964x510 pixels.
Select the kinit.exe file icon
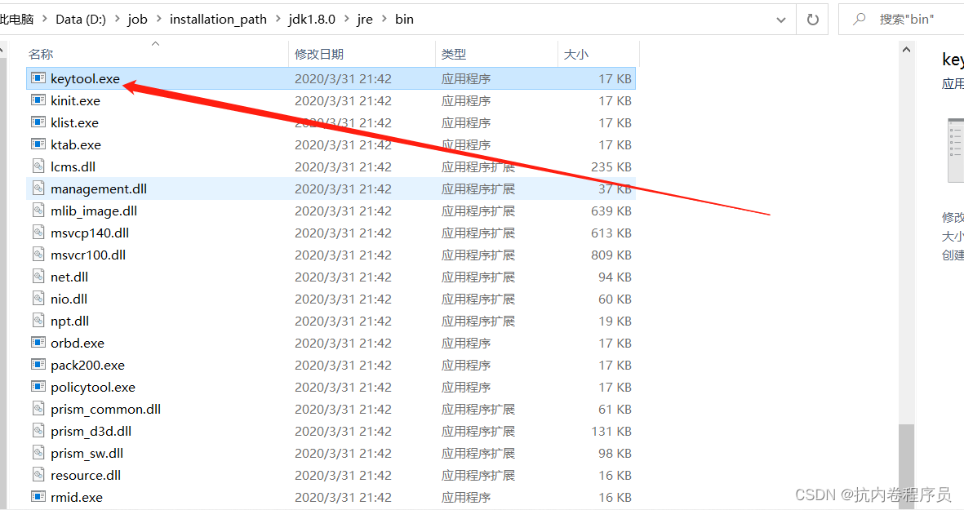tap(38, 100)
